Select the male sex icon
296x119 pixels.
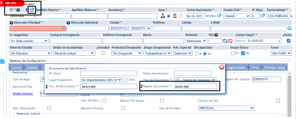163,16
